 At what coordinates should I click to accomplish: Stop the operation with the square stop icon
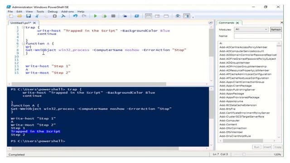(x=113, y=16)
